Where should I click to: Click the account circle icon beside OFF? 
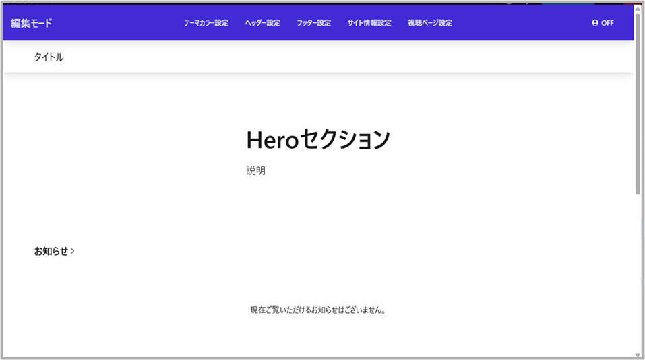tap(595, 23)
